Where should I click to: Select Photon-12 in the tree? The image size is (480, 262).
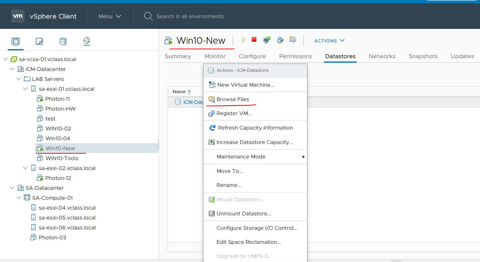58,178
